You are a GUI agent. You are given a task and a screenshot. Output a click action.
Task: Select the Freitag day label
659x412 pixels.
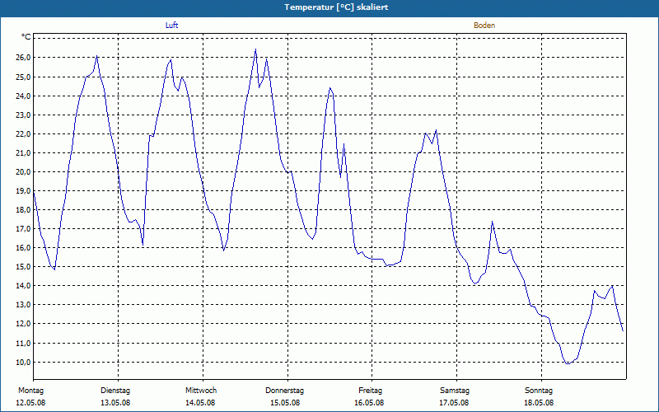pos(370,391)
